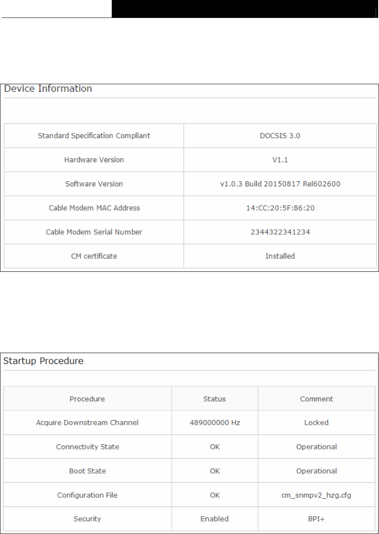
Task: Select the MAC address 14:CC:20:5F:86:20
Action: [x=280, y=208]
